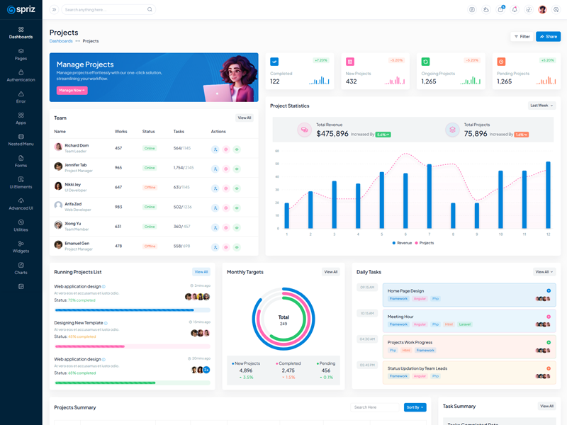
Task: Expand the Daily Tasks View All dropdown
Action: coord(544,272)
